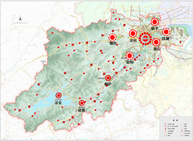Viewport: 193px width, 141px height.
Task: Select the 钱塘 dashed-ring red marker
Action: (166, 32)
